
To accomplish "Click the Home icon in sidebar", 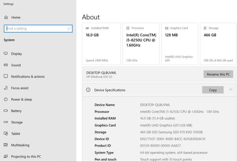I will click(6, 17).
